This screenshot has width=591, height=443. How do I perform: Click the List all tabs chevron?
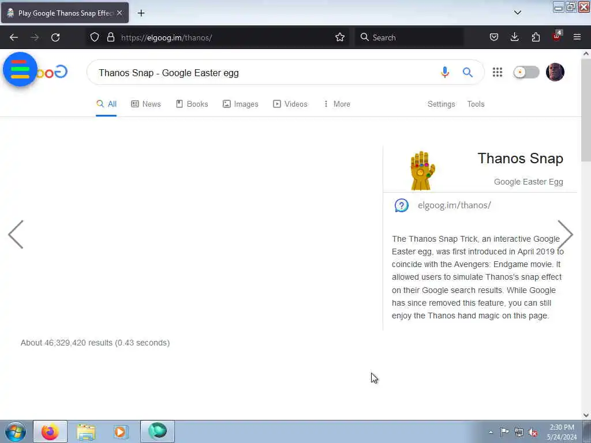(518, 13)
